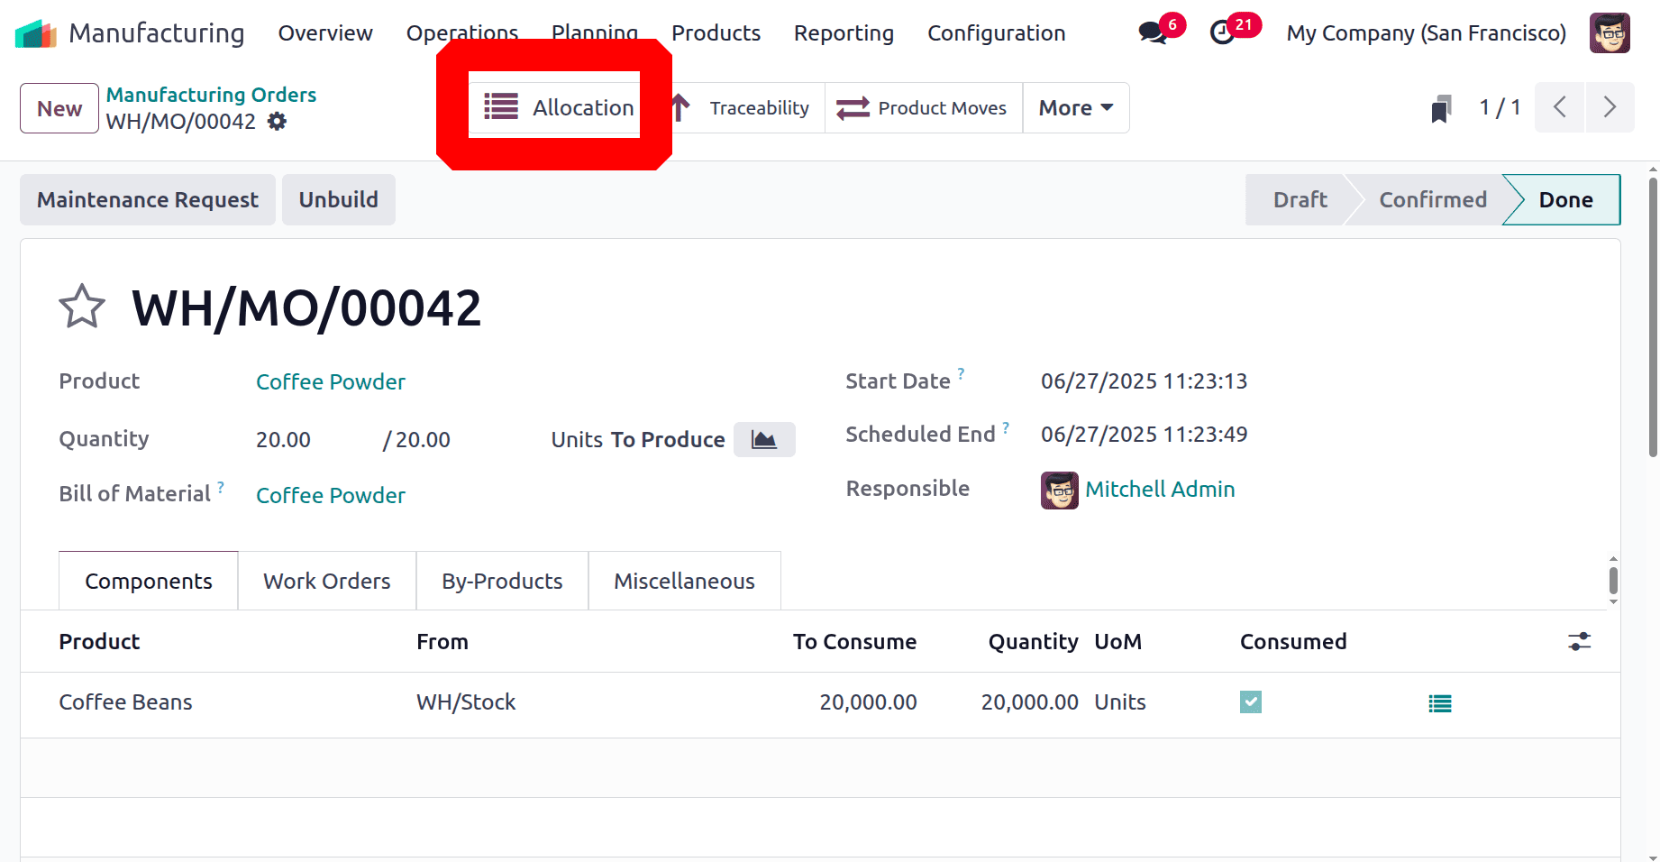Screen dimensions: 1660x862
Task: Click the Scheduled End value 06/27/2025 11:23:49
Action: click(1144, 435)
